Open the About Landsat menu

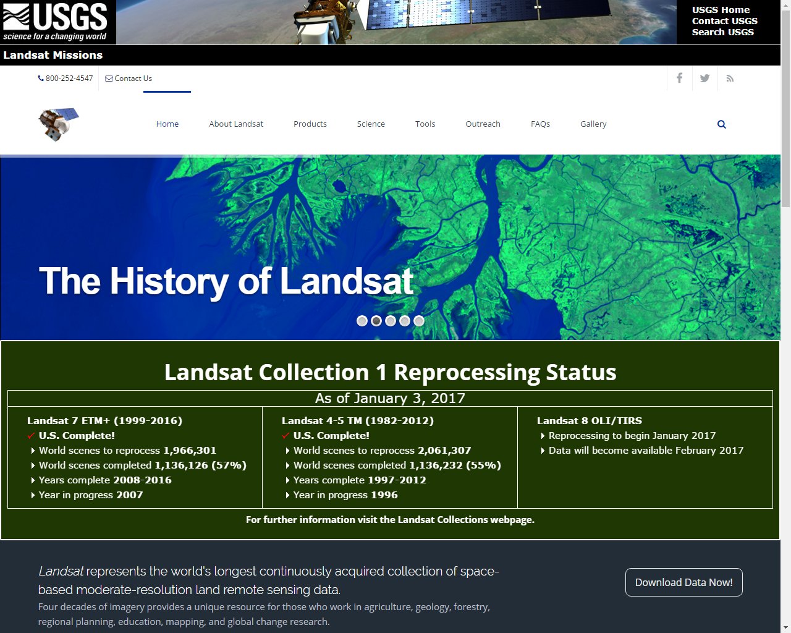(236, 124)
